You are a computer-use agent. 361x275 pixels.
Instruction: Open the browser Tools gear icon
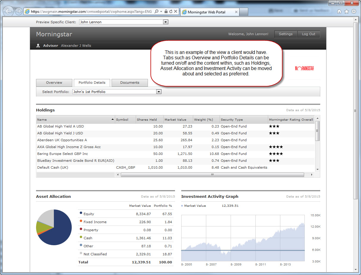tap(354, 12)
